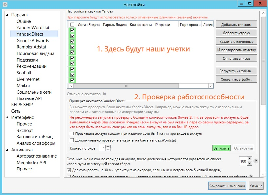This screenshot has height=195, width=268.
Task: Uncheck the first account row checkbox
Action: (x=72, y=30)
